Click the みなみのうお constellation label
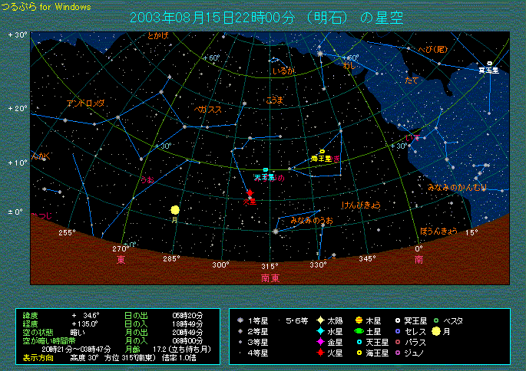526x371 pixels. pos(311,221)
